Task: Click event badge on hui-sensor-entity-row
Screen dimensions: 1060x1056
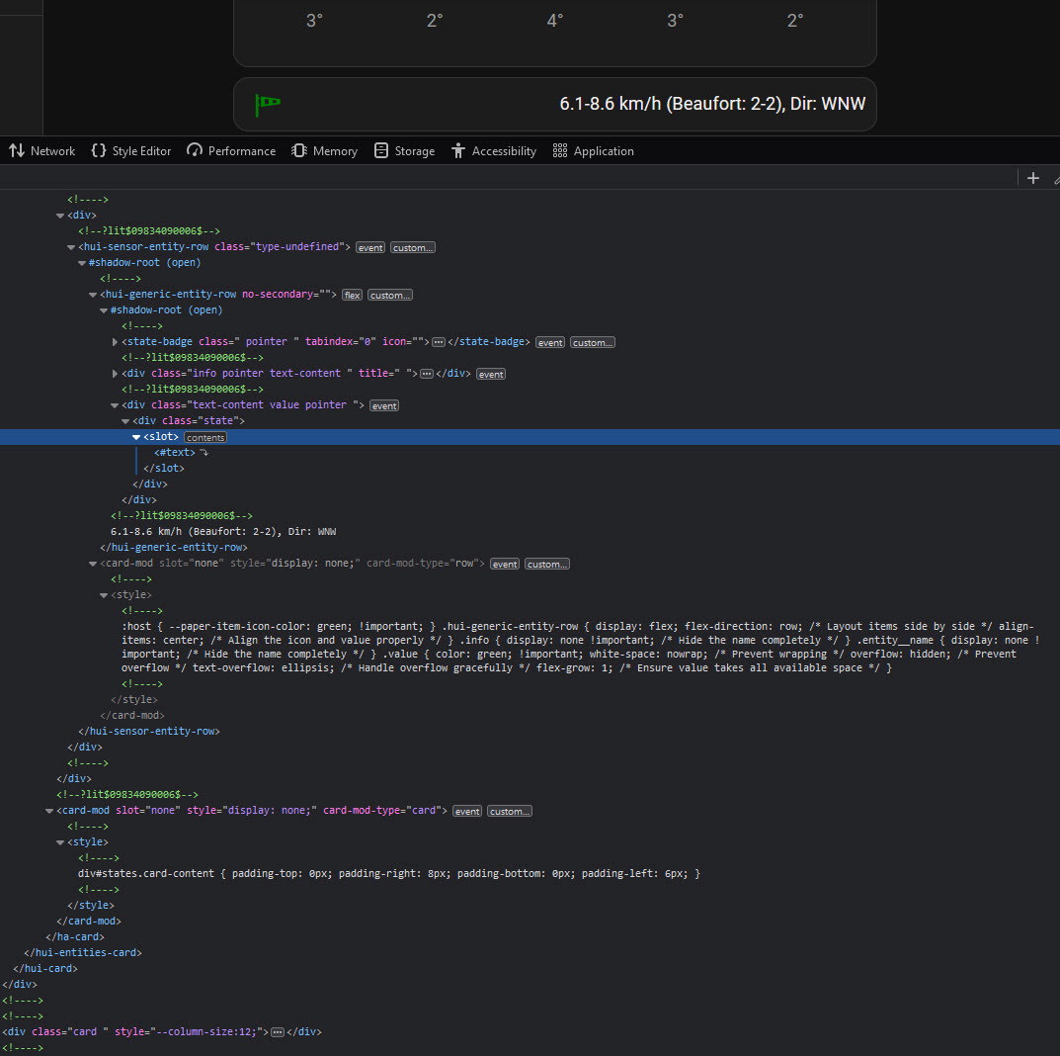Action: 370,247
